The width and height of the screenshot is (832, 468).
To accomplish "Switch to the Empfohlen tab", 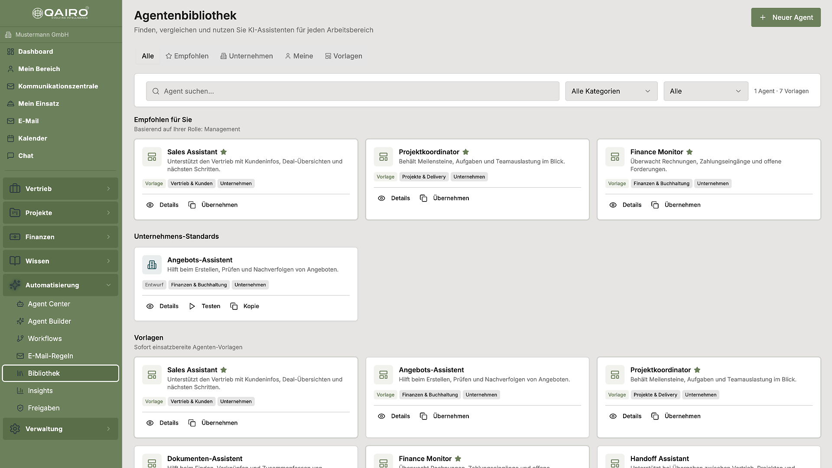I will click(187, 56).
